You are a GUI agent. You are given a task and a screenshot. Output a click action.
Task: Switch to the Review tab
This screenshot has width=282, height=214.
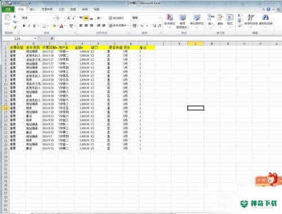[85, 9]
